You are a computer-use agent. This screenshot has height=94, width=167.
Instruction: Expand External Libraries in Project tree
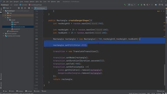coord(3,34)
